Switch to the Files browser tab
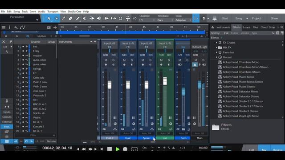This screenshot has height=160, width=285. (255, 28)
